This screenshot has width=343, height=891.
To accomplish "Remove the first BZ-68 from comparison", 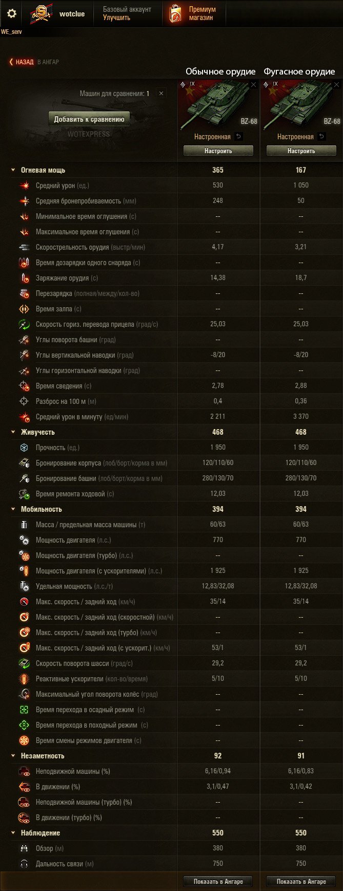I will coord(253,85).
